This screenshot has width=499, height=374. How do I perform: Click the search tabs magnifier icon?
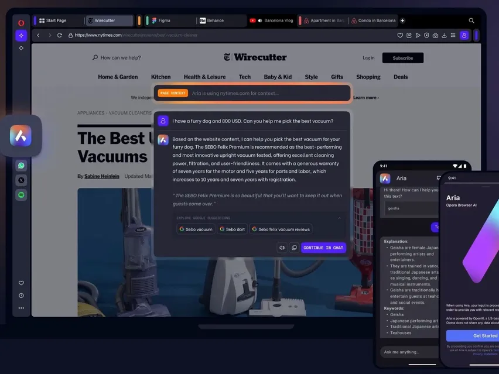click(x=471, y=20)
